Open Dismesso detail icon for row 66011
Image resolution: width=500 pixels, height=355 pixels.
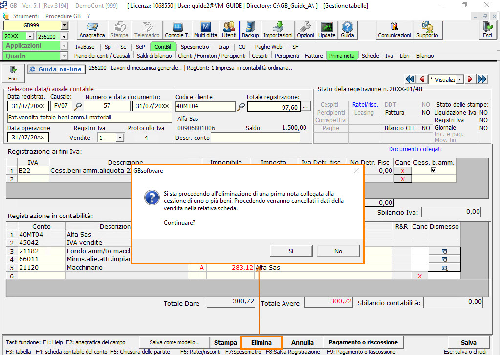click(x=444, y=259)
